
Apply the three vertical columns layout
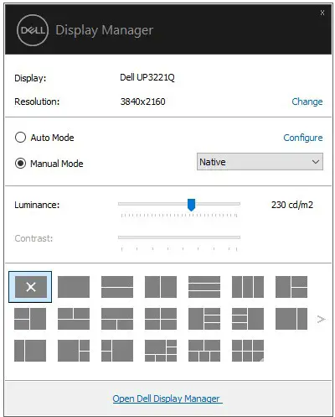pos(248,287)
